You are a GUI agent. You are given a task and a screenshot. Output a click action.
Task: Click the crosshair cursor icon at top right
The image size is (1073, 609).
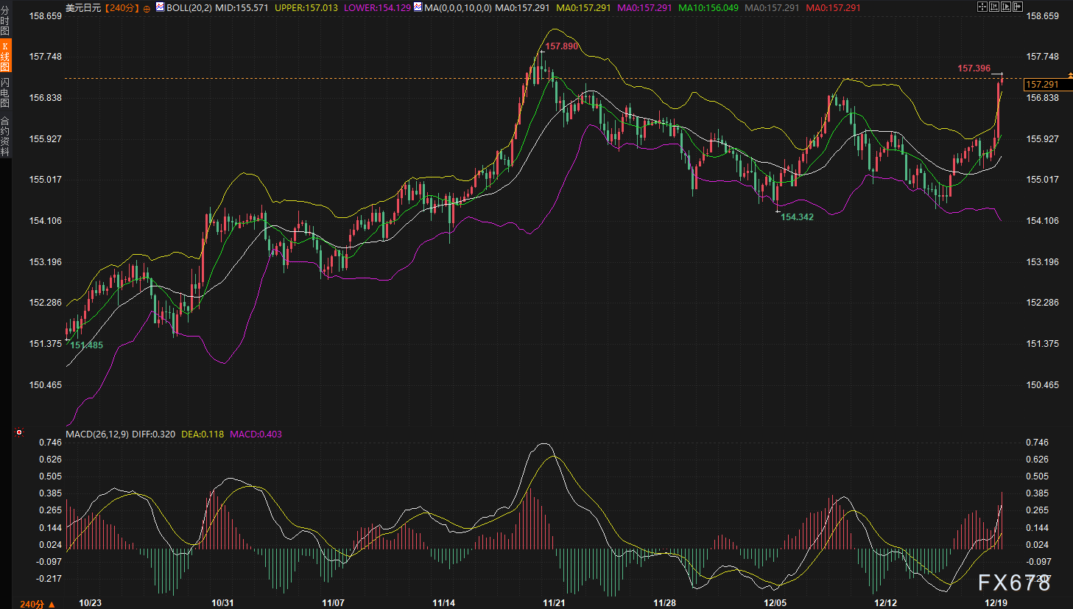click(982, 7)
